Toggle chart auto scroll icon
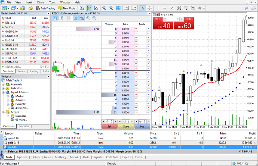This screenshot has height=166, width=258. pos(126,8)
